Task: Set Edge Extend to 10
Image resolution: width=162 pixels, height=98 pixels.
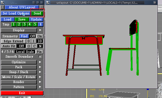Action: coord(40,41)
